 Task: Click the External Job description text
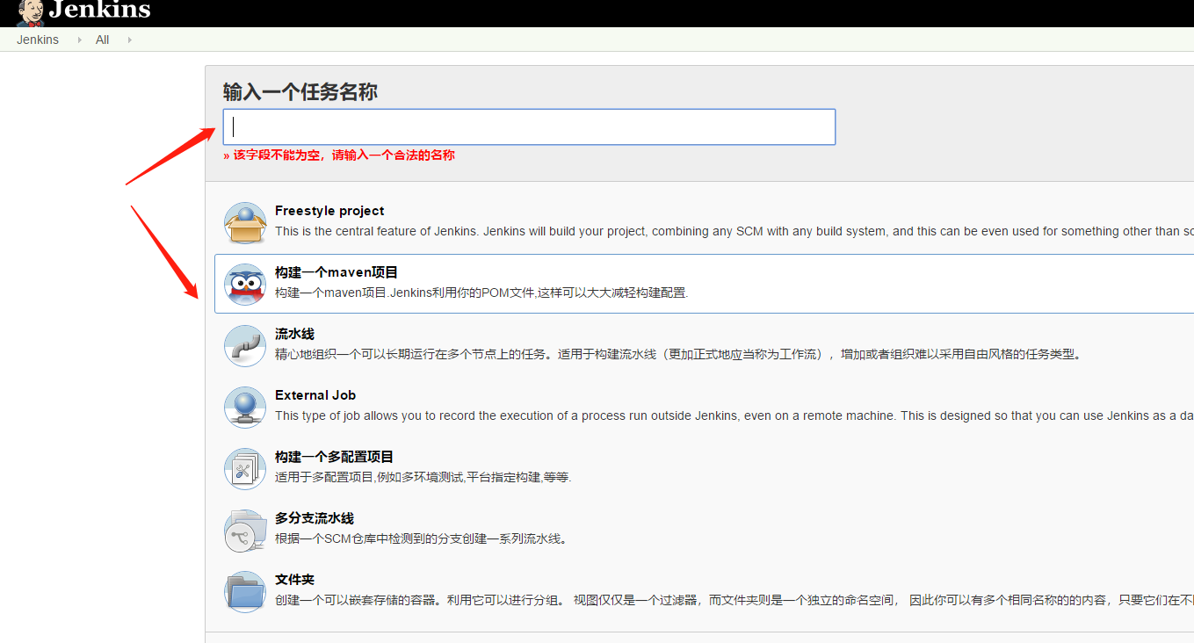click(734, 415)
